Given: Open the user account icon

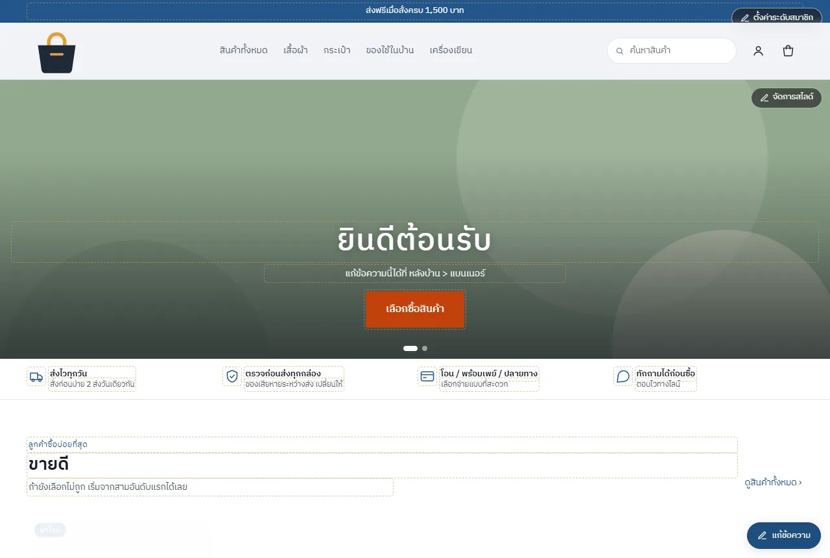Looking at the screenshot, I should pyautogui.click(x=758, y=51).
